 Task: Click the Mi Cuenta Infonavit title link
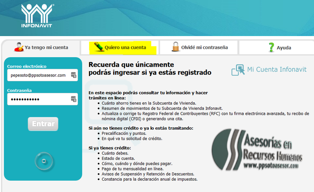click(277, 69)
